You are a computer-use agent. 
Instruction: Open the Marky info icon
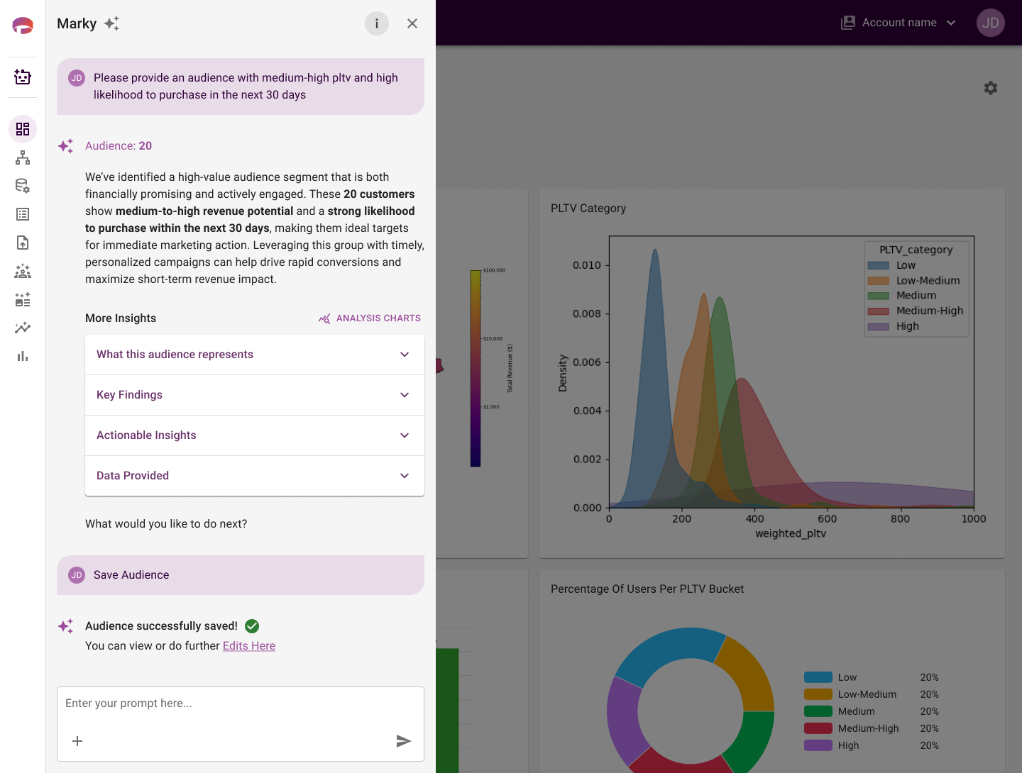[x=377, y=23]
